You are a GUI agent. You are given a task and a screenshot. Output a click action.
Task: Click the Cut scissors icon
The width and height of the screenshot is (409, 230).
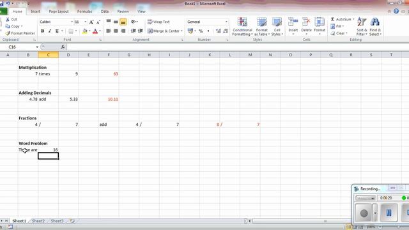click(x=8, y=19)
